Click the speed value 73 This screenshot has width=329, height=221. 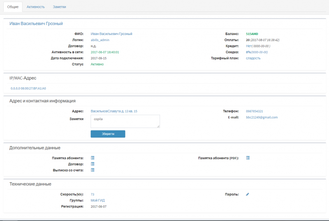93,194
